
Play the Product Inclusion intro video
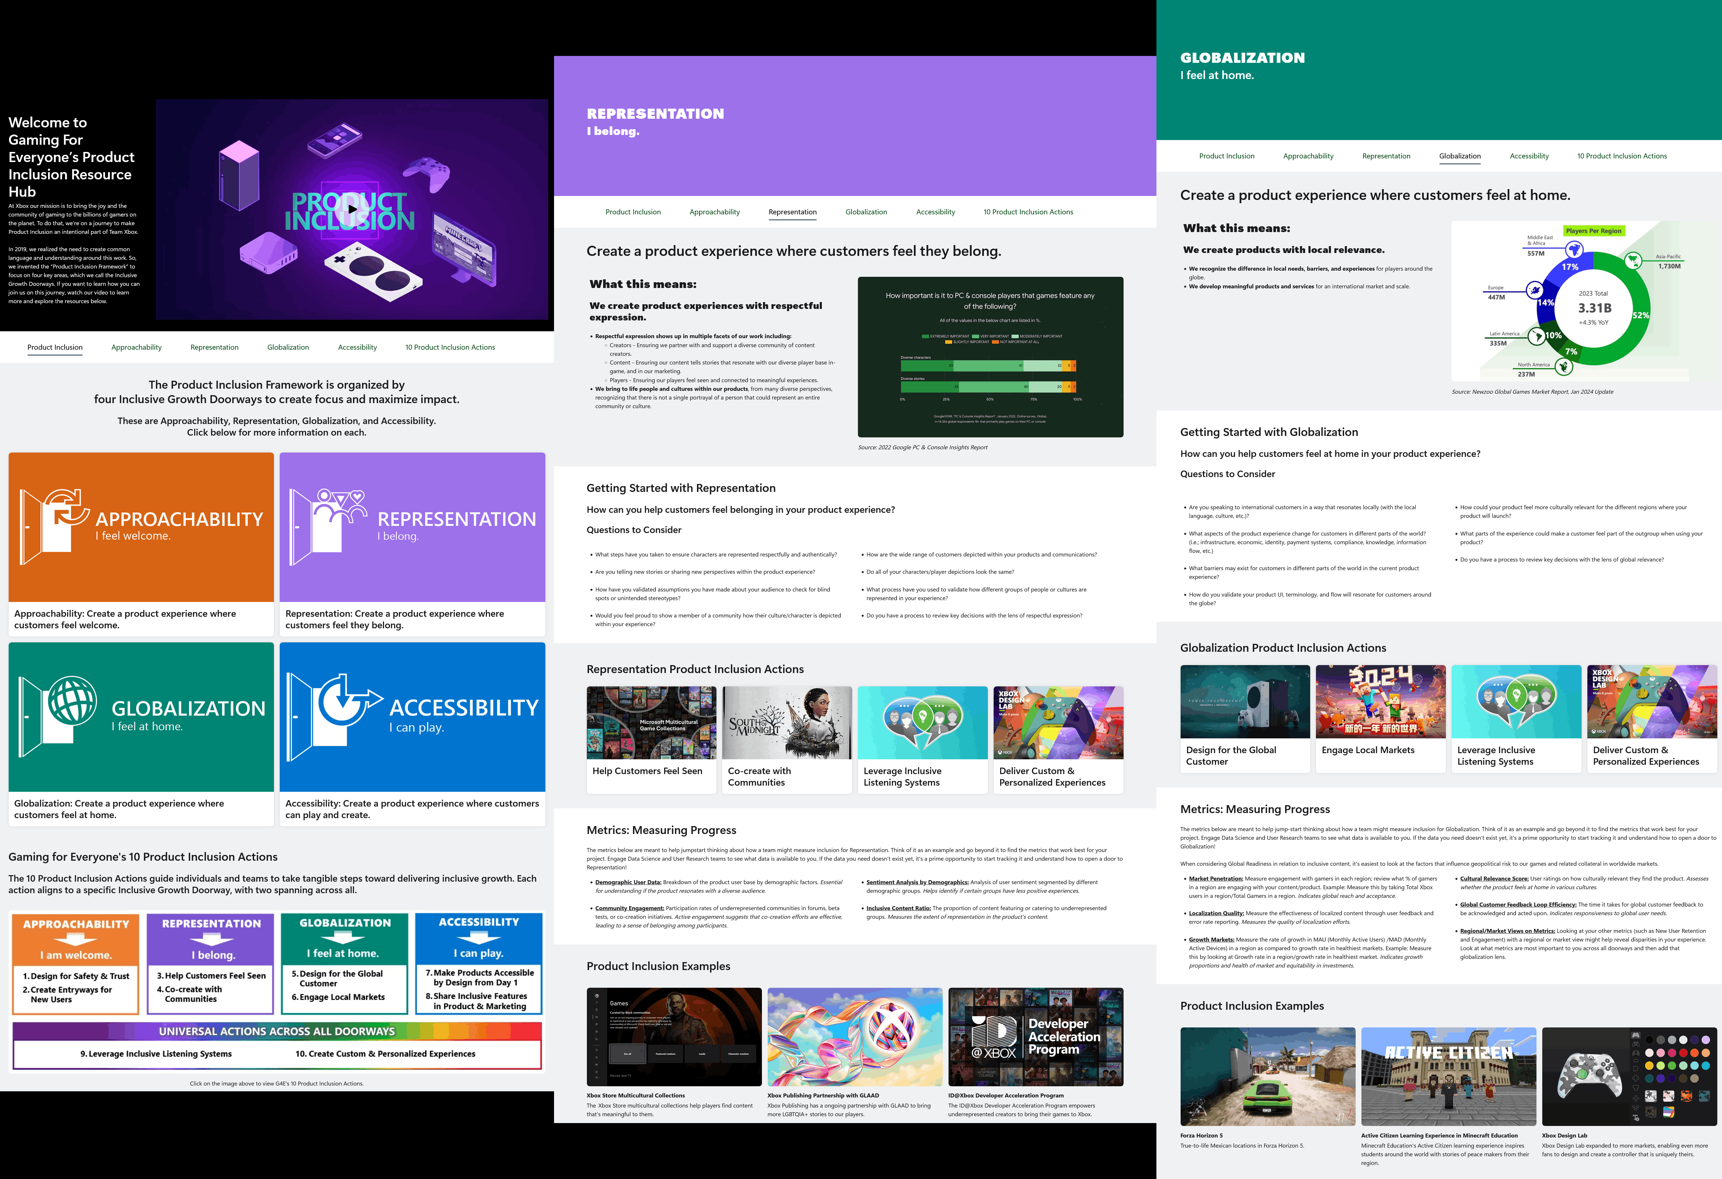(352, 209)
